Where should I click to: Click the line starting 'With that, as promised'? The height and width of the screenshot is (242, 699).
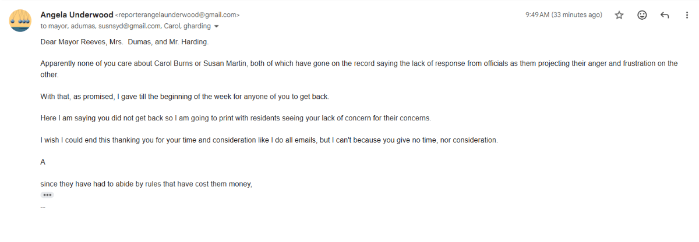point(185,96)
